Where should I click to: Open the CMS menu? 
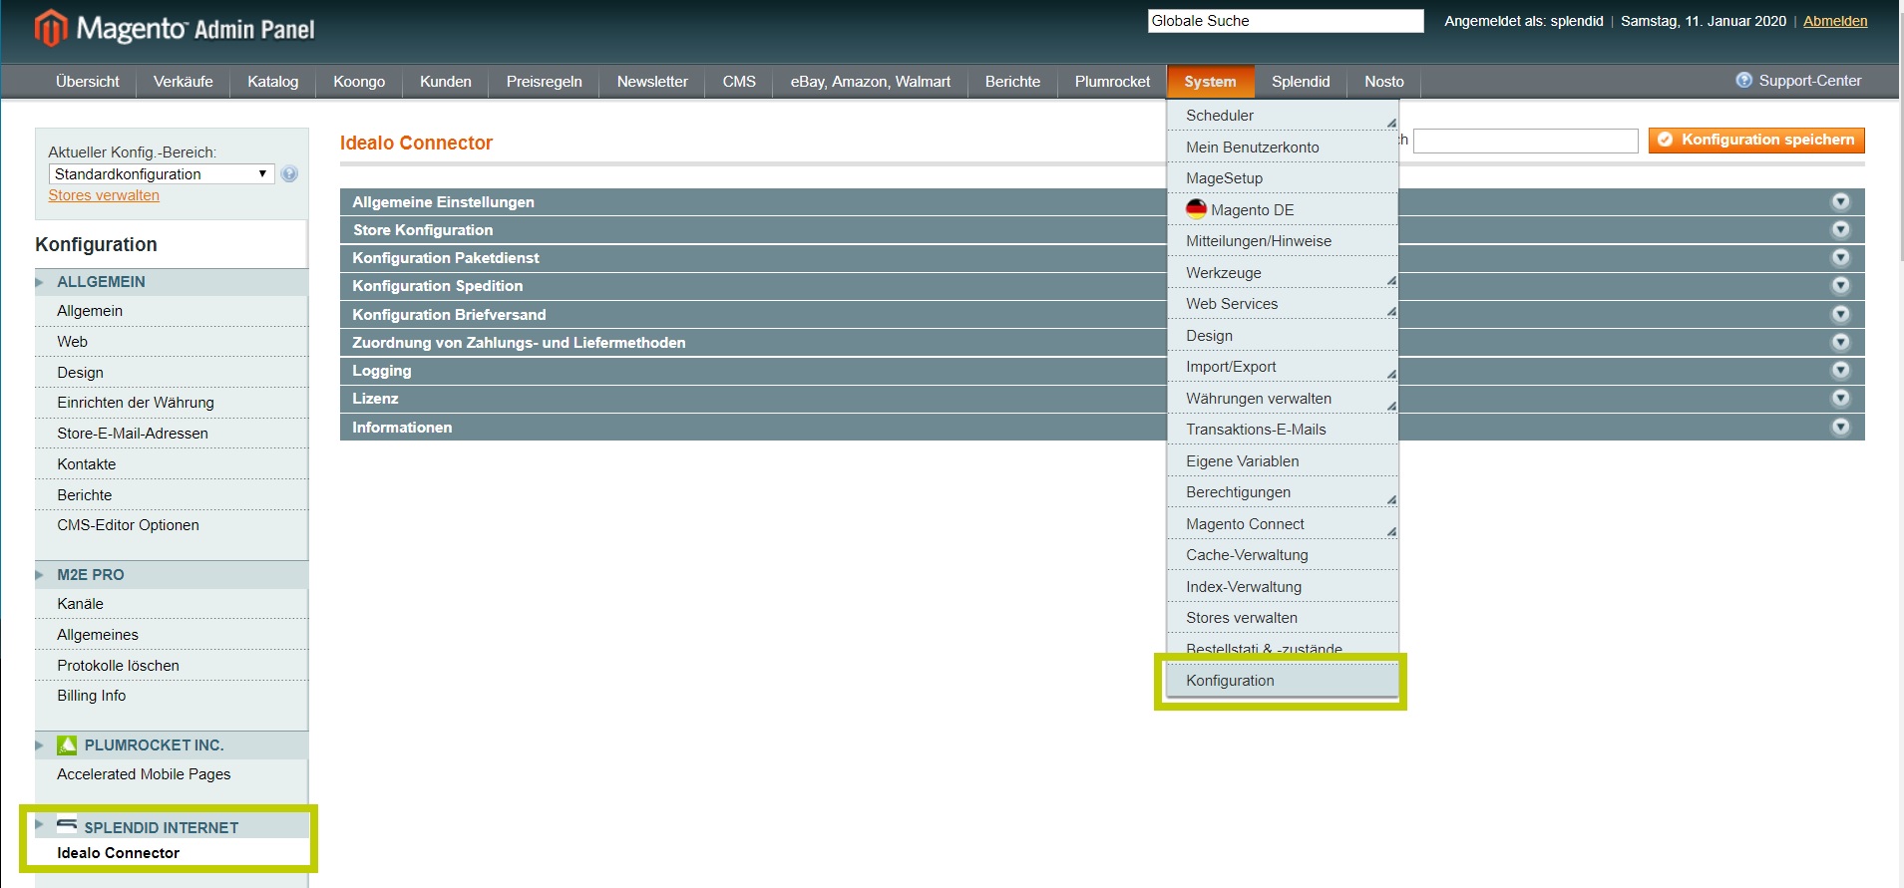(x=739, y=82)
